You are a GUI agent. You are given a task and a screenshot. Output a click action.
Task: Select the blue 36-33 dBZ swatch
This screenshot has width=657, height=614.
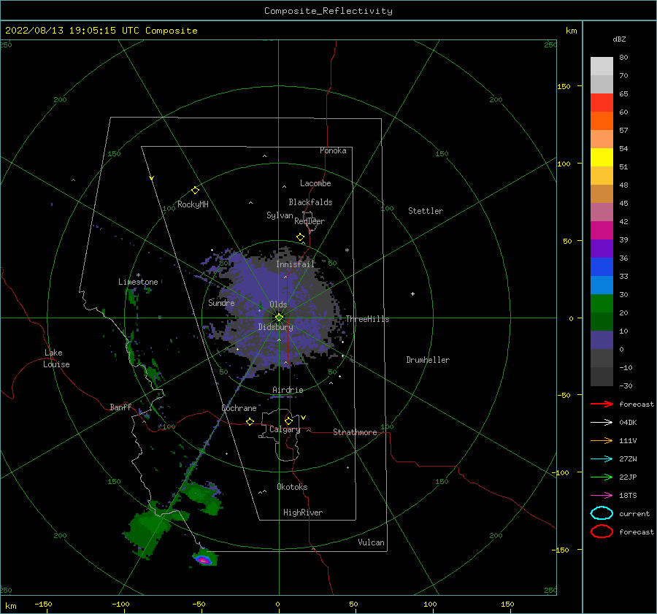(602, 267)
